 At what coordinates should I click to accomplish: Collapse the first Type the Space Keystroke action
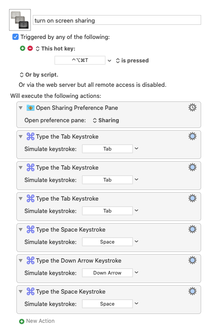click(x=21, y=229)
